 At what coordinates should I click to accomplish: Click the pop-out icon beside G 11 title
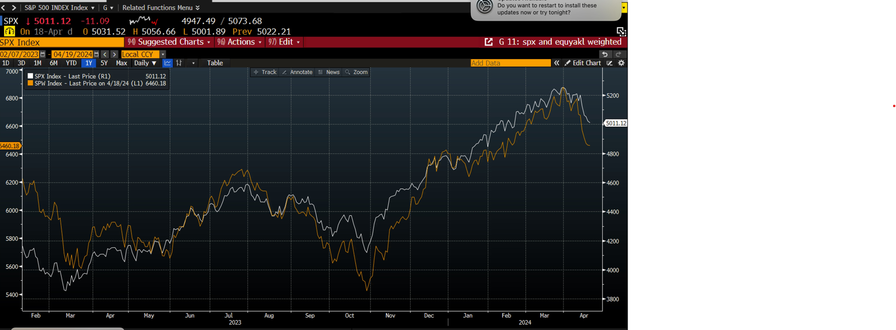click(488, 42)
